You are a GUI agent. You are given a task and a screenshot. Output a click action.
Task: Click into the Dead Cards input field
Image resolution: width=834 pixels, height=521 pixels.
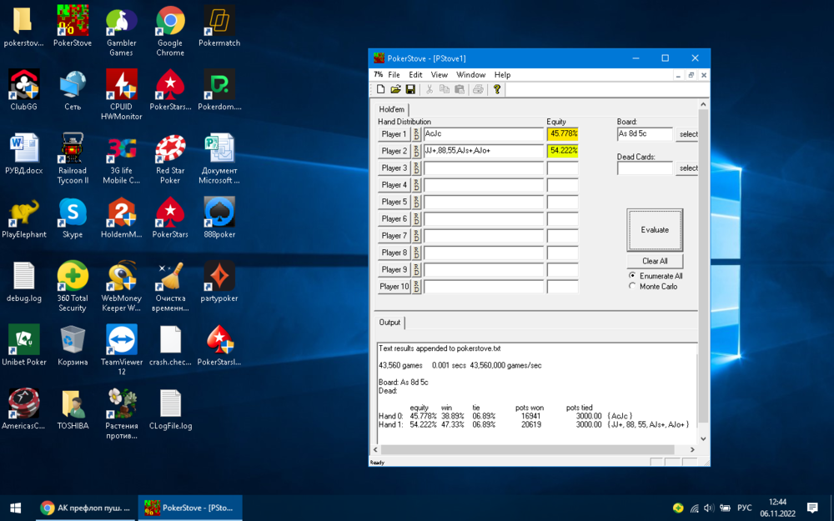pyautogui.click(x=645, y=168)
